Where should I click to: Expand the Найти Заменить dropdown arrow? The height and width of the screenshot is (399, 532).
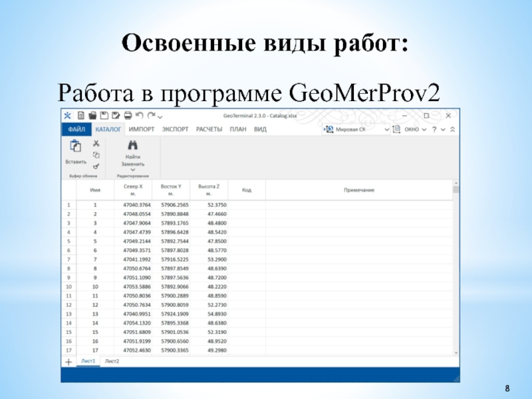132,170
